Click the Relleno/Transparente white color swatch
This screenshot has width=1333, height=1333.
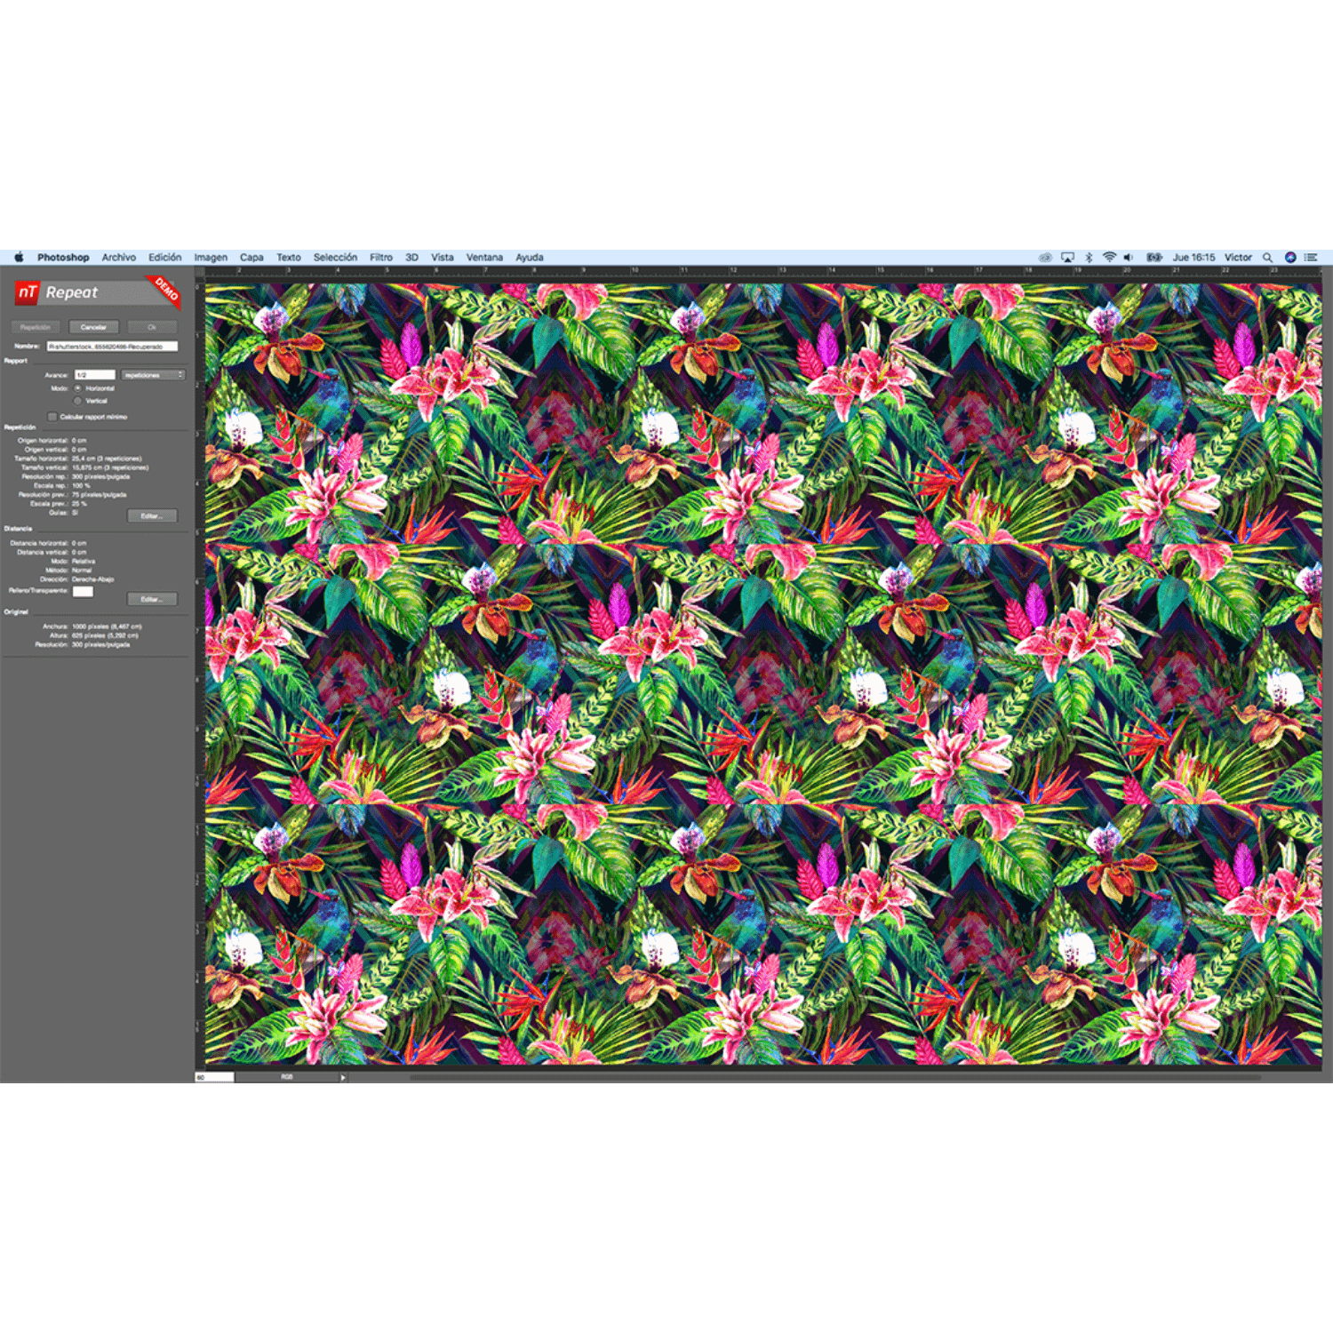[x=83, y=591]
